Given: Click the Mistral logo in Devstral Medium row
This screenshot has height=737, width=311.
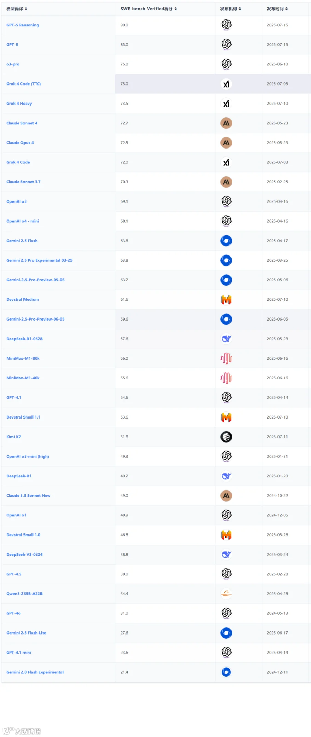Looking at the screenshot, I should tap(226, 300).
